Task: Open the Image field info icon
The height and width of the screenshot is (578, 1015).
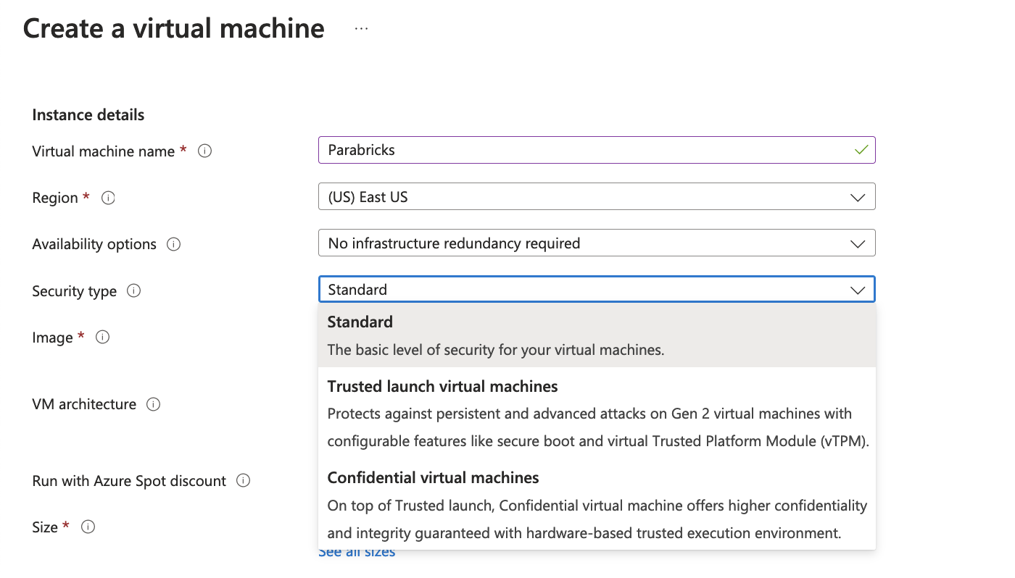Action: pyautogui.click(x=103, y=337)
